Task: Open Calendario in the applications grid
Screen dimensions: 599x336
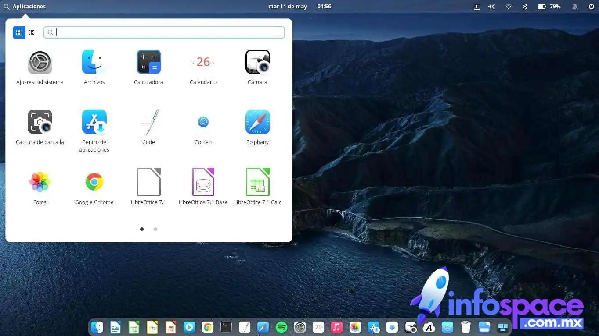Action: tap(203, 62)
